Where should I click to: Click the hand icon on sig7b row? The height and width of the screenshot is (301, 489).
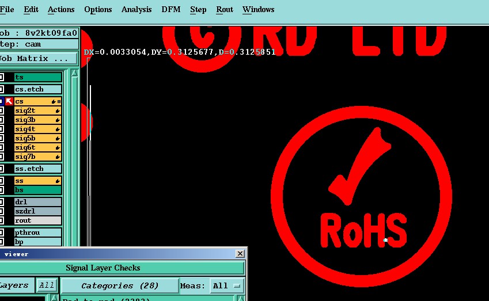(58, 157)
